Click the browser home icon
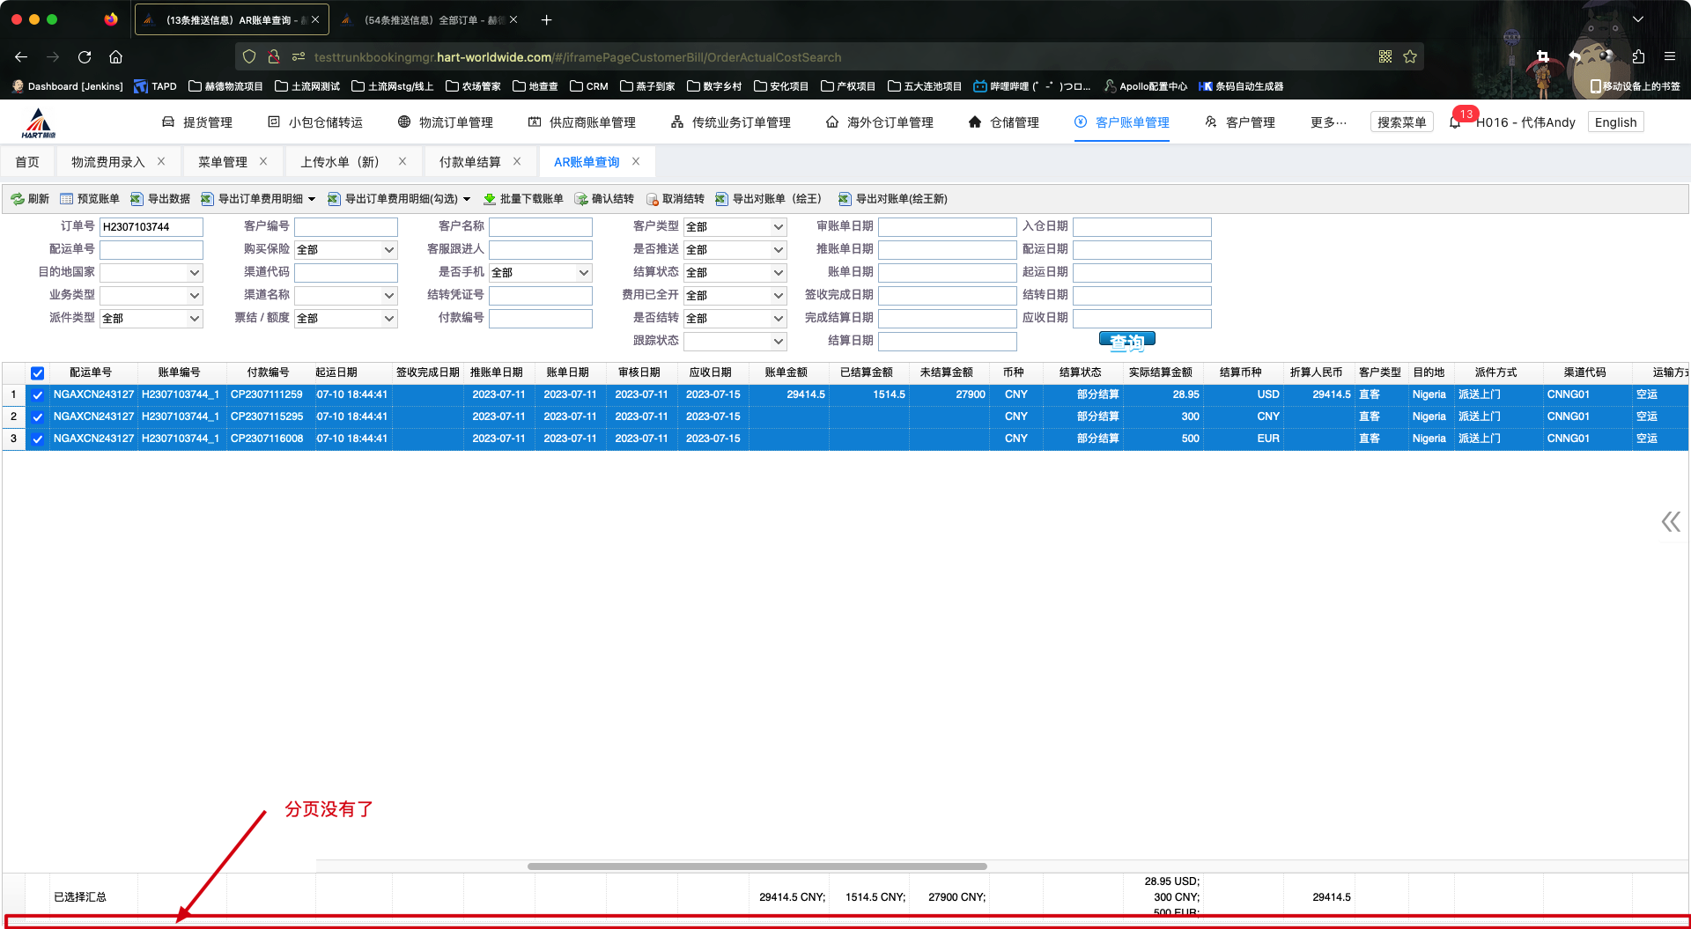The height and width of the screenshot is (929, 1691). coord(115,57)
